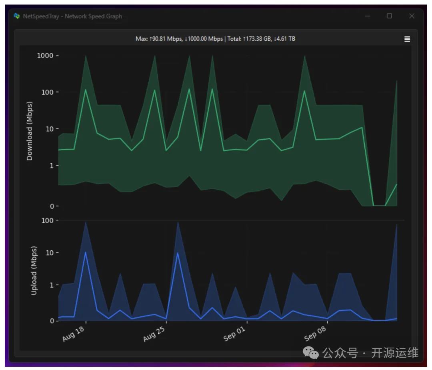
Task: Click the WeChat logo in the watermark
Action: pyautogui.click(x=311, y=352)
